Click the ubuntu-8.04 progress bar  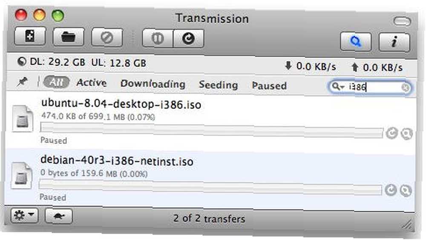[x=212, y=130]
